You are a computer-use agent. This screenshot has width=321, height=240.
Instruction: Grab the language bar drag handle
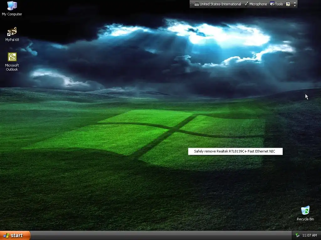pyautogui.click(x=191, y=4)
